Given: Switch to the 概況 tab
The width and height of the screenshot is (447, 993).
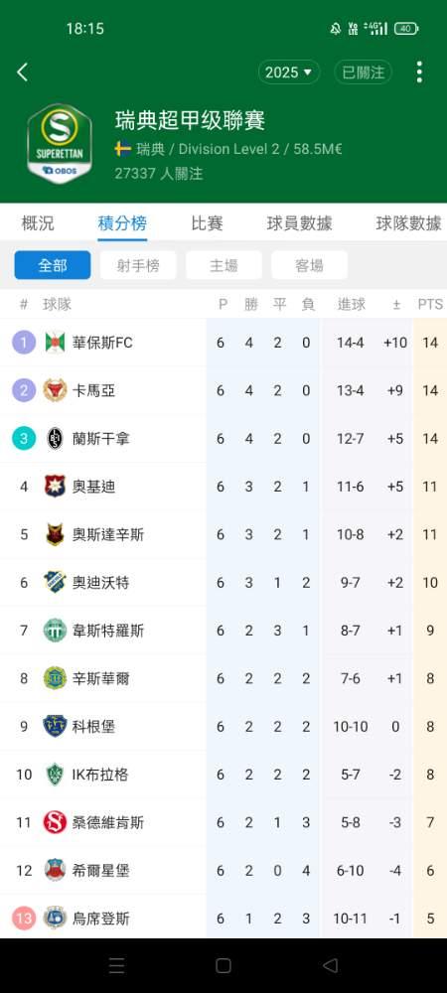Looking at the screenshot, I should point(38,222).
